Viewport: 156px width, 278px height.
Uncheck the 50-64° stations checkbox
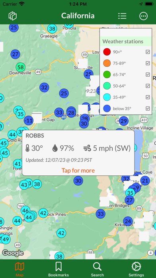pos(148,86)
